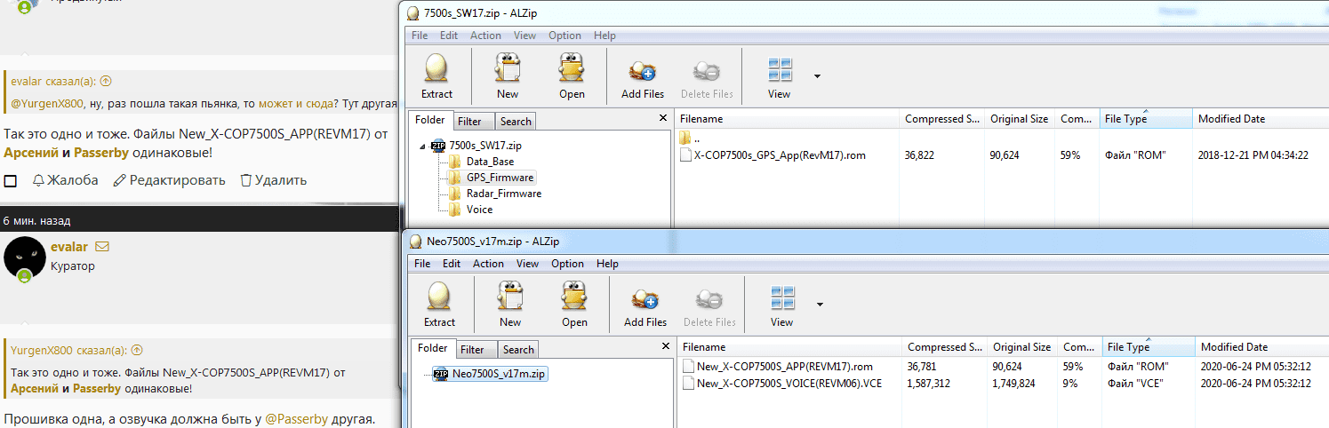Open View menu in 7500s_SW17.zip window
1329x428 pixels.
(x=524, y=36)
